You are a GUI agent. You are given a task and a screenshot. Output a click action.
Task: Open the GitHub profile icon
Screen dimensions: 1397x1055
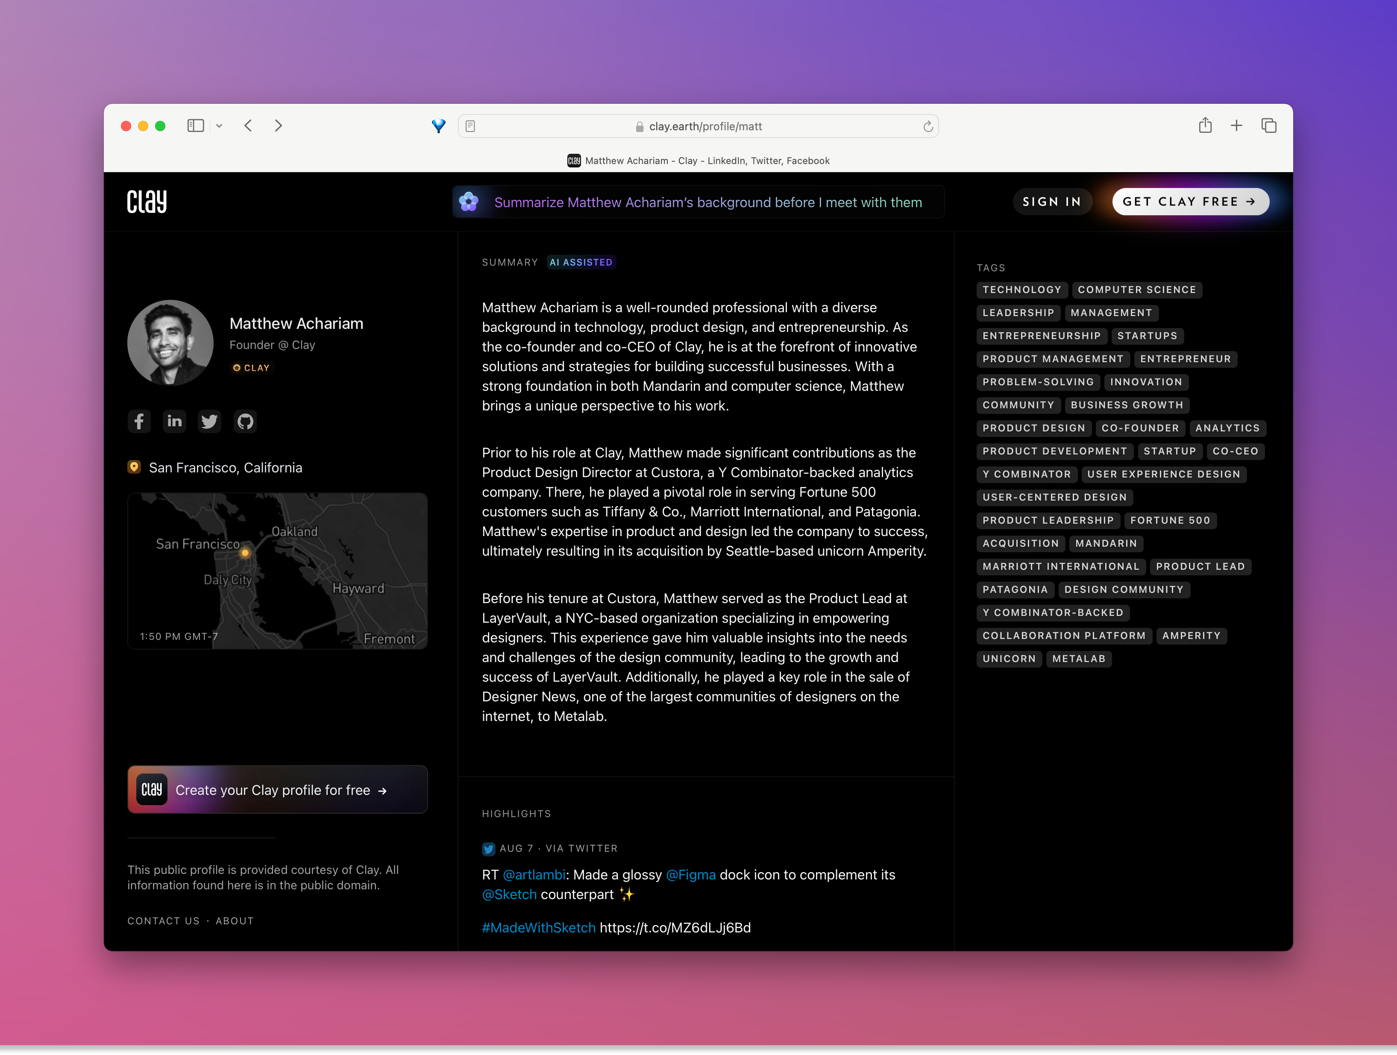(x=245, y=421)
